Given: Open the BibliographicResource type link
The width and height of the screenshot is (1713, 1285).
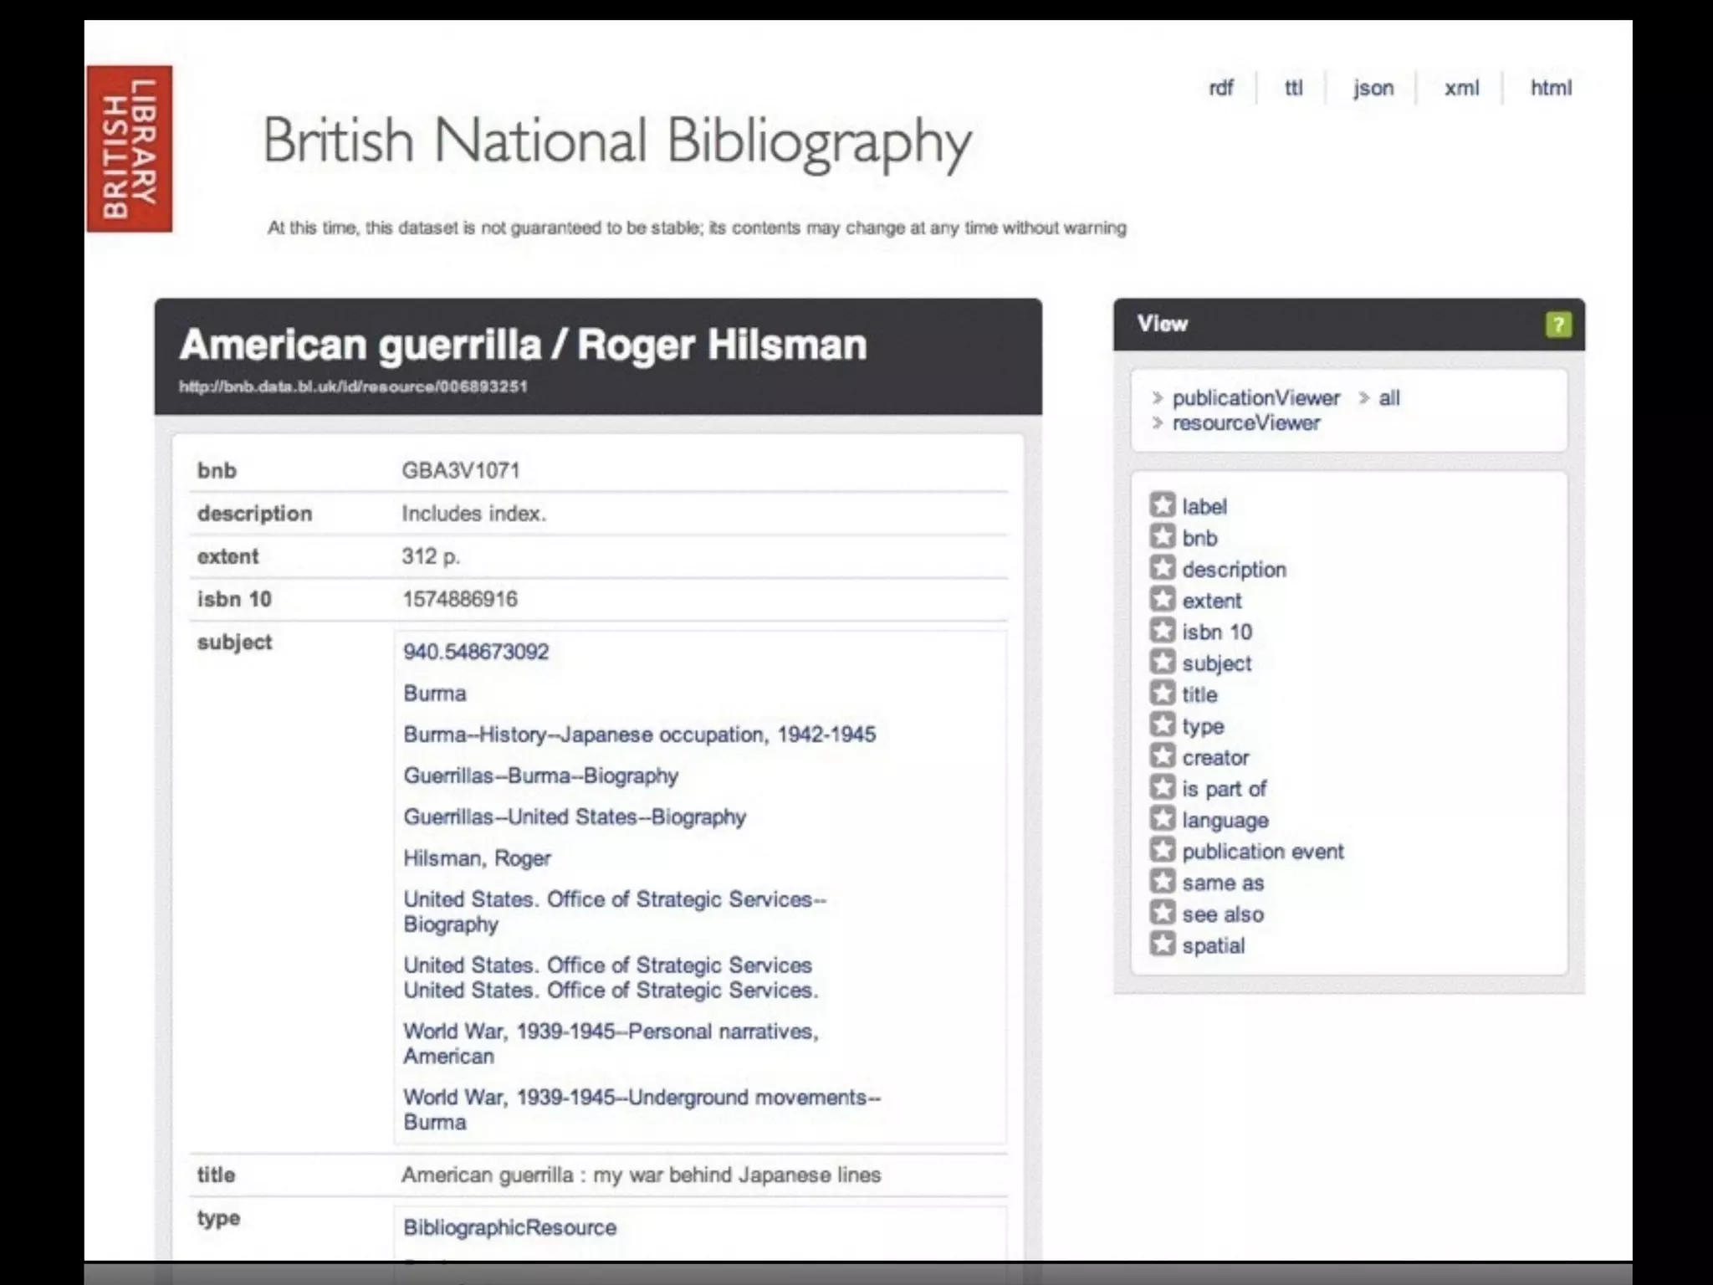Looking at the screenshot, I should (509, 1227).
